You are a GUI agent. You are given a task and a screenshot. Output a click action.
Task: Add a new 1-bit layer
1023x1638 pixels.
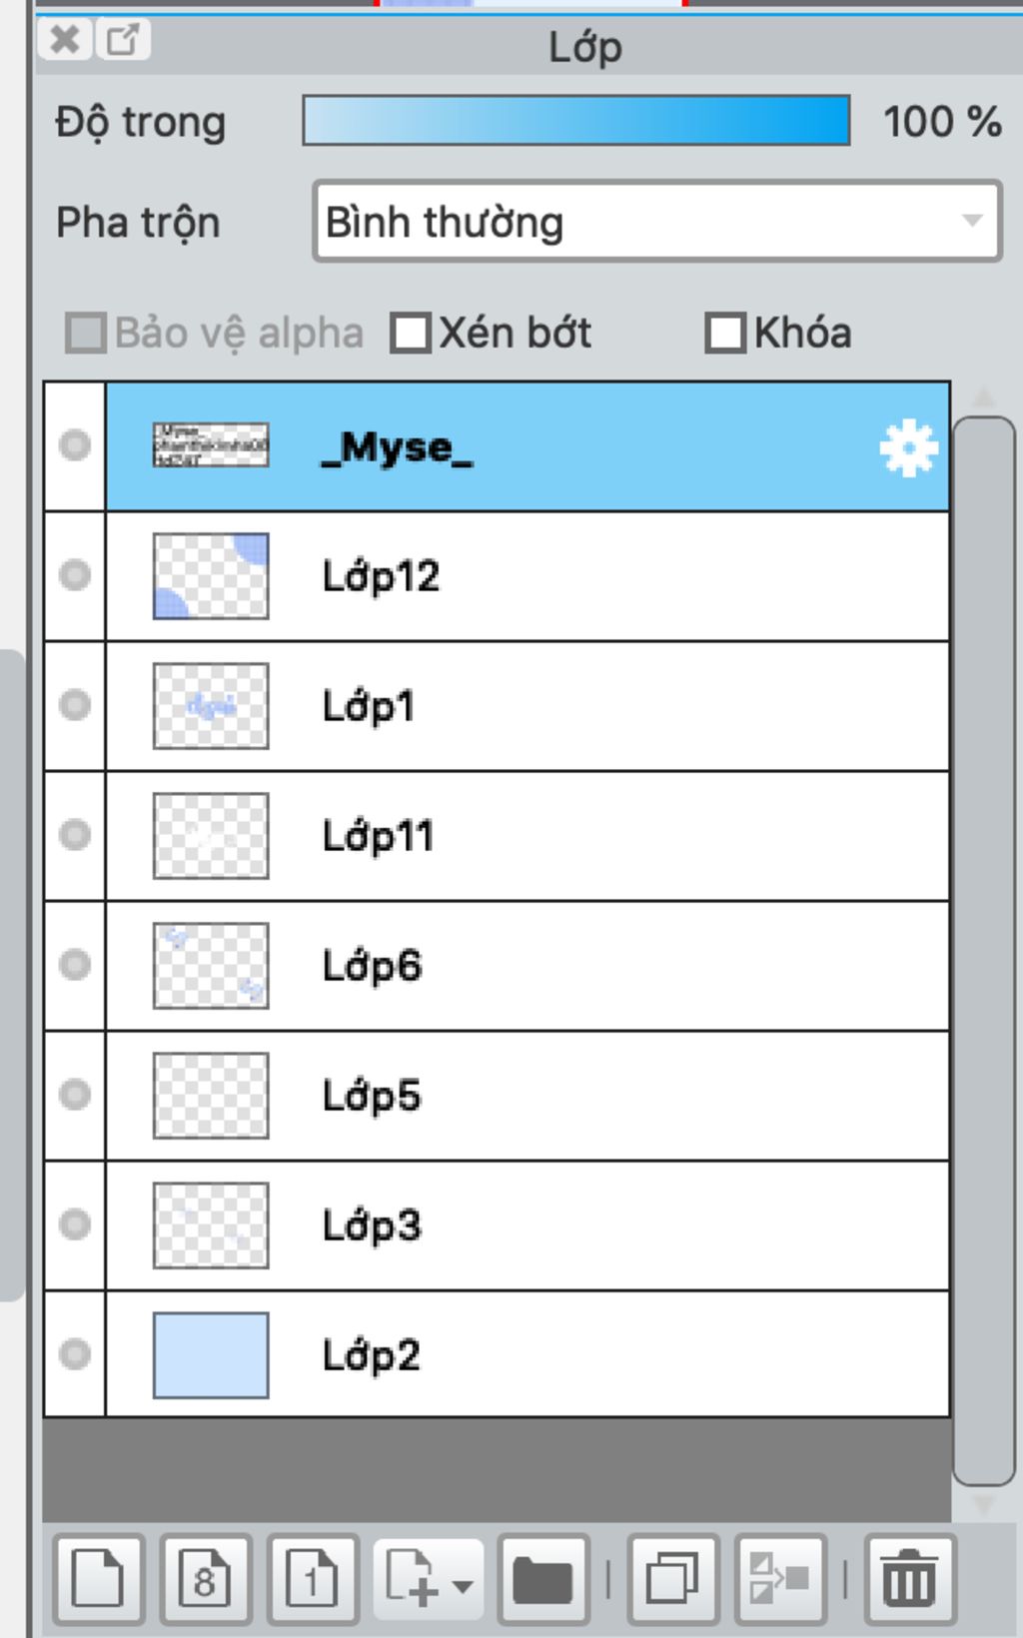312,1580
